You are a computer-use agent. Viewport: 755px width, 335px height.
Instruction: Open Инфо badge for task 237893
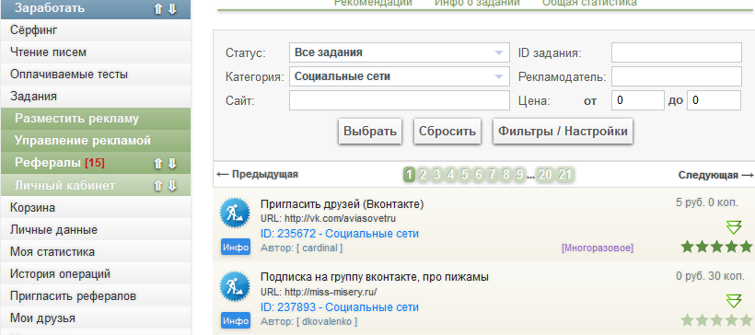[x=236, y=320]
